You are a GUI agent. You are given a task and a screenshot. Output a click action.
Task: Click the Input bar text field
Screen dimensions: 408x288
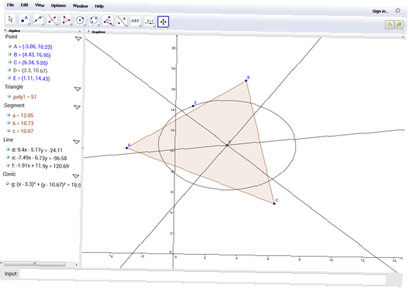click(202, 276)
